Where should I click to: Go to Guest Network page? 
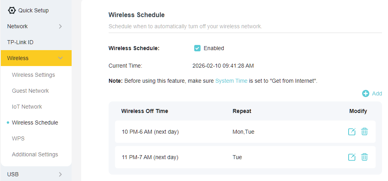[30, 91]
